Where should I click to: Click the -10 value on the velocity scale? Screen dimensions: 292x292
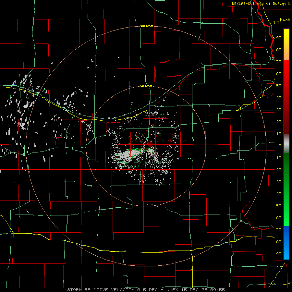click(x=277, y=158)
